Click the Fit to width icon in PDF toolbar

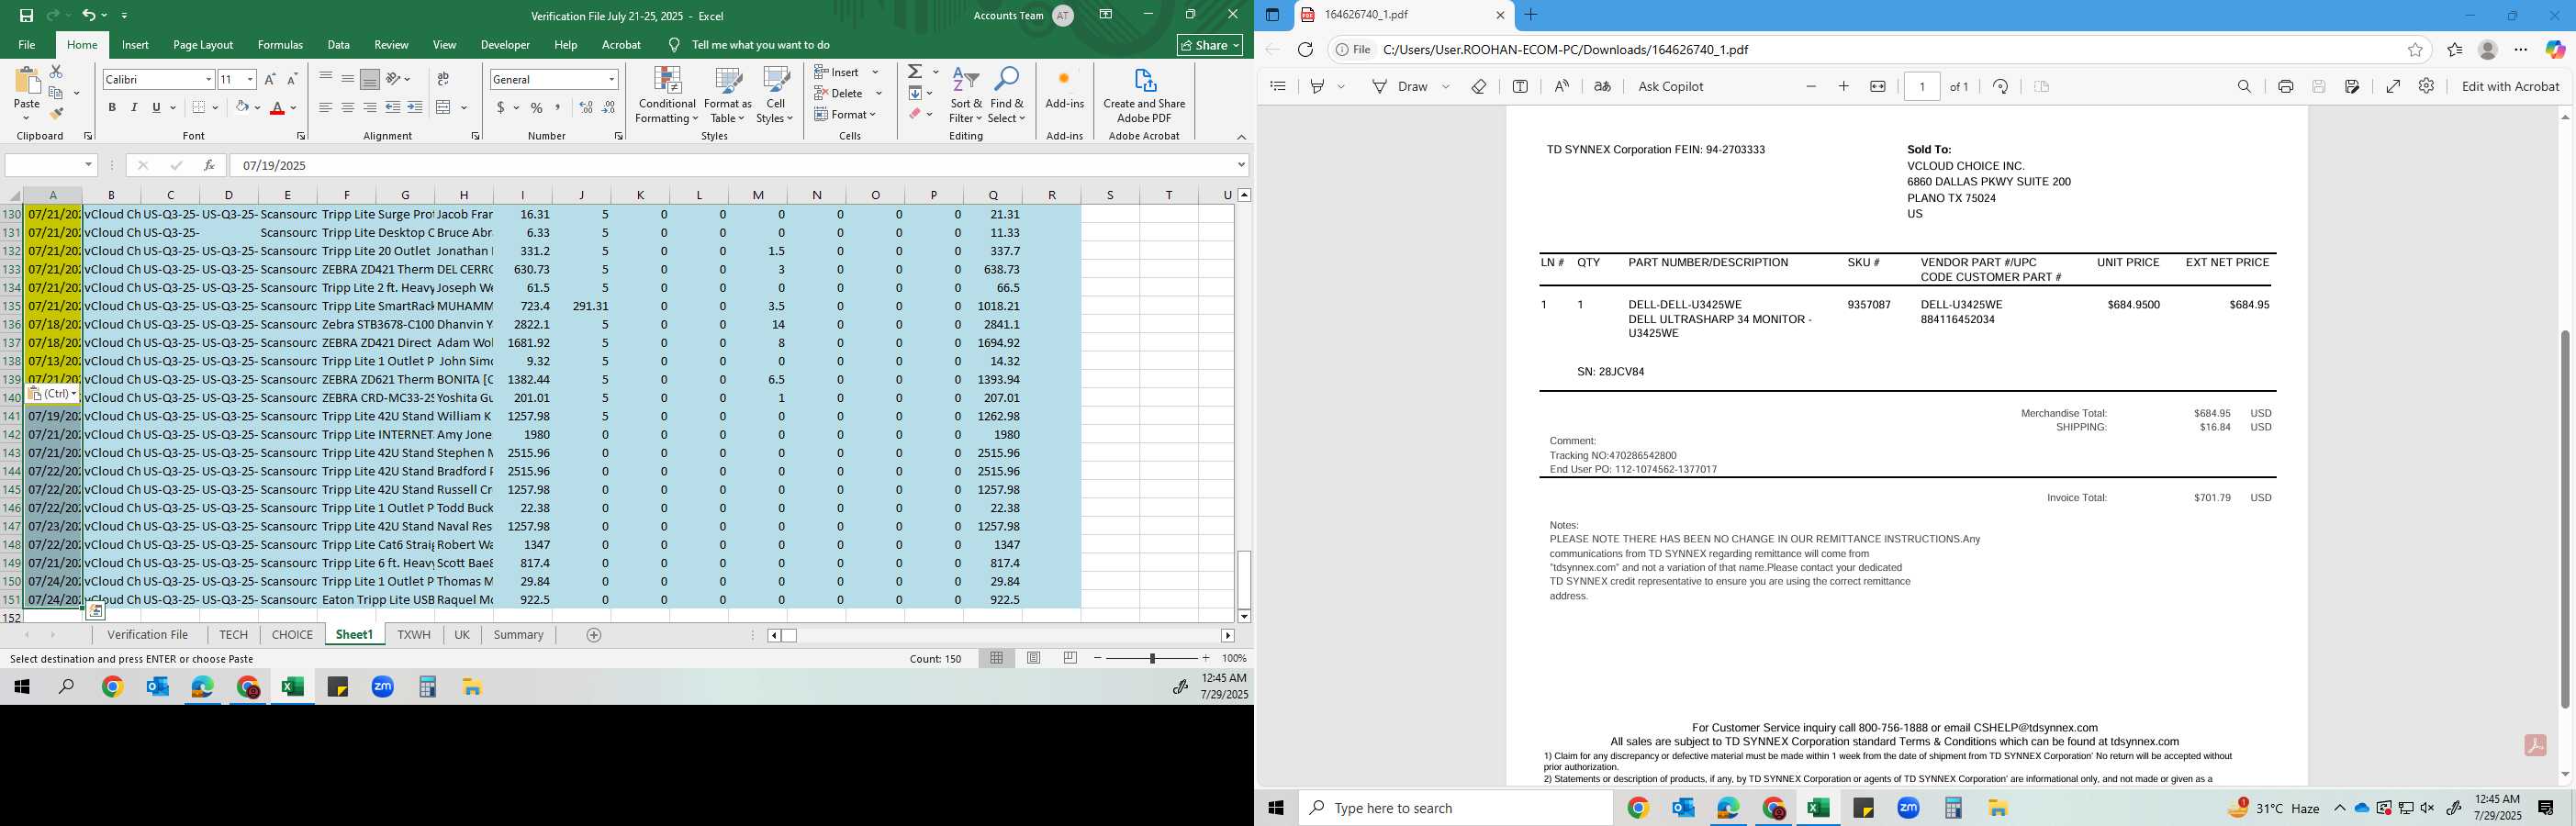point(1878,87)
